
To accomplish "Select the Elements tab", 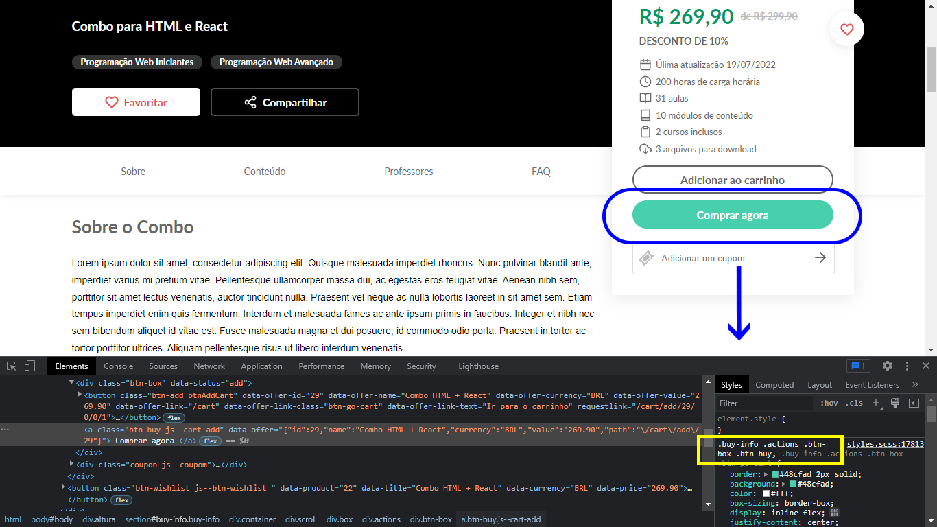I will point(71,366).
